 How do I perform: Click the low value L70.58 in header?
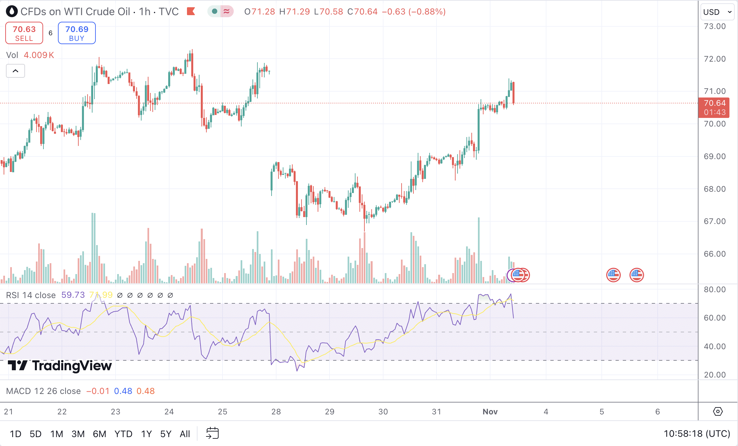[329, 12]
